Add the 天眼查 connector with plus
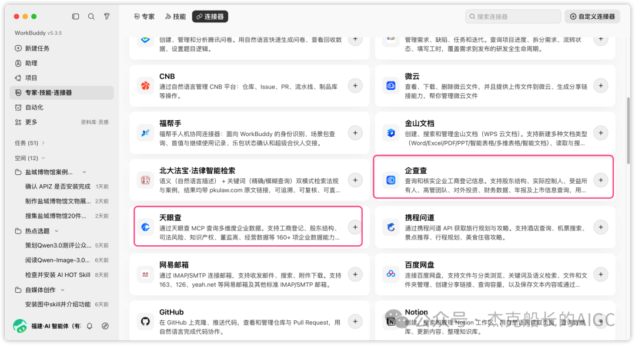The image size is (635, 345). coord(355,227)
